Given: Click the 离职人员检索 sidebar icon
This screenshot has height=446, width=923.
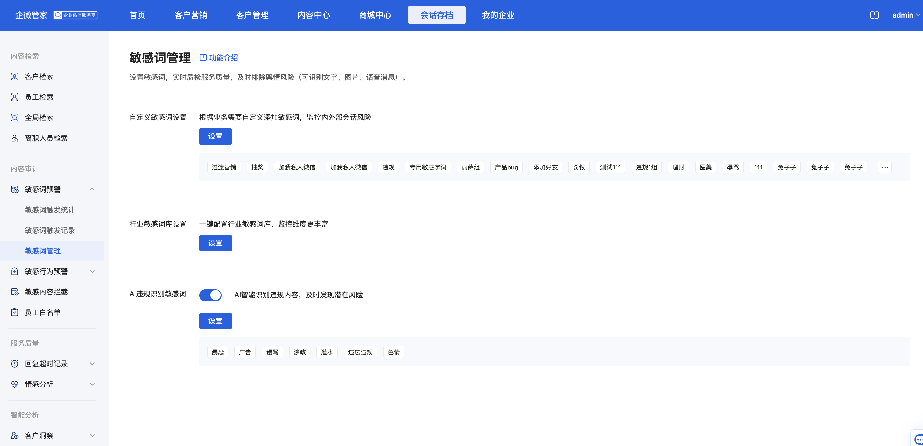Looking at the screenshot, I should click(15, 138).
